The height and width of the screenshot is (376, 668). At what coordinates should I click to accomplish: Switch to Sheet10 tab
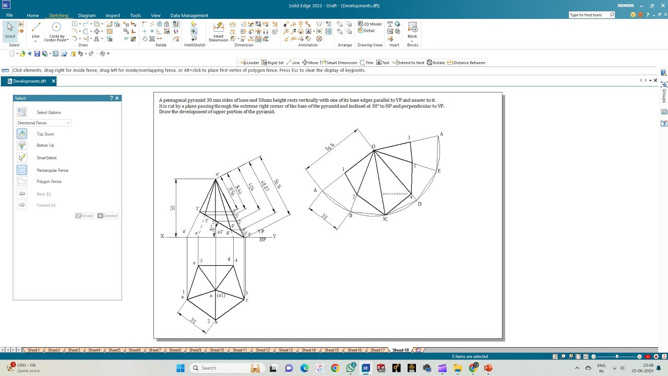tap(217, 350)
